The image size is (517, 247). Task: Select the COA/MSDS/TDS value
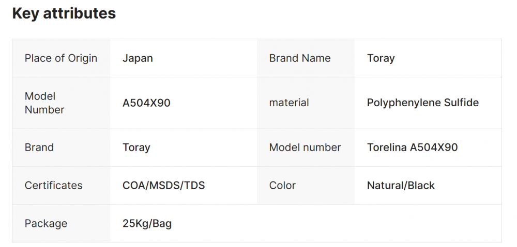pos(163,186)
